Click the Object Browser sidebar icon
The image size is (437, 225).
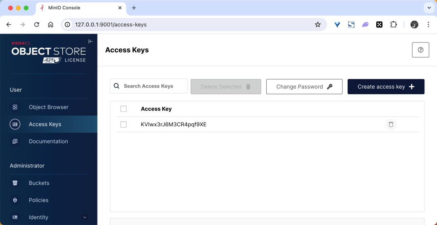15,107
